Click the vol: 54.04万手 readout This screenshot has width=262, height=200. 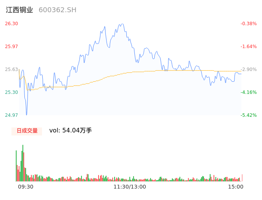click(70, 131)
